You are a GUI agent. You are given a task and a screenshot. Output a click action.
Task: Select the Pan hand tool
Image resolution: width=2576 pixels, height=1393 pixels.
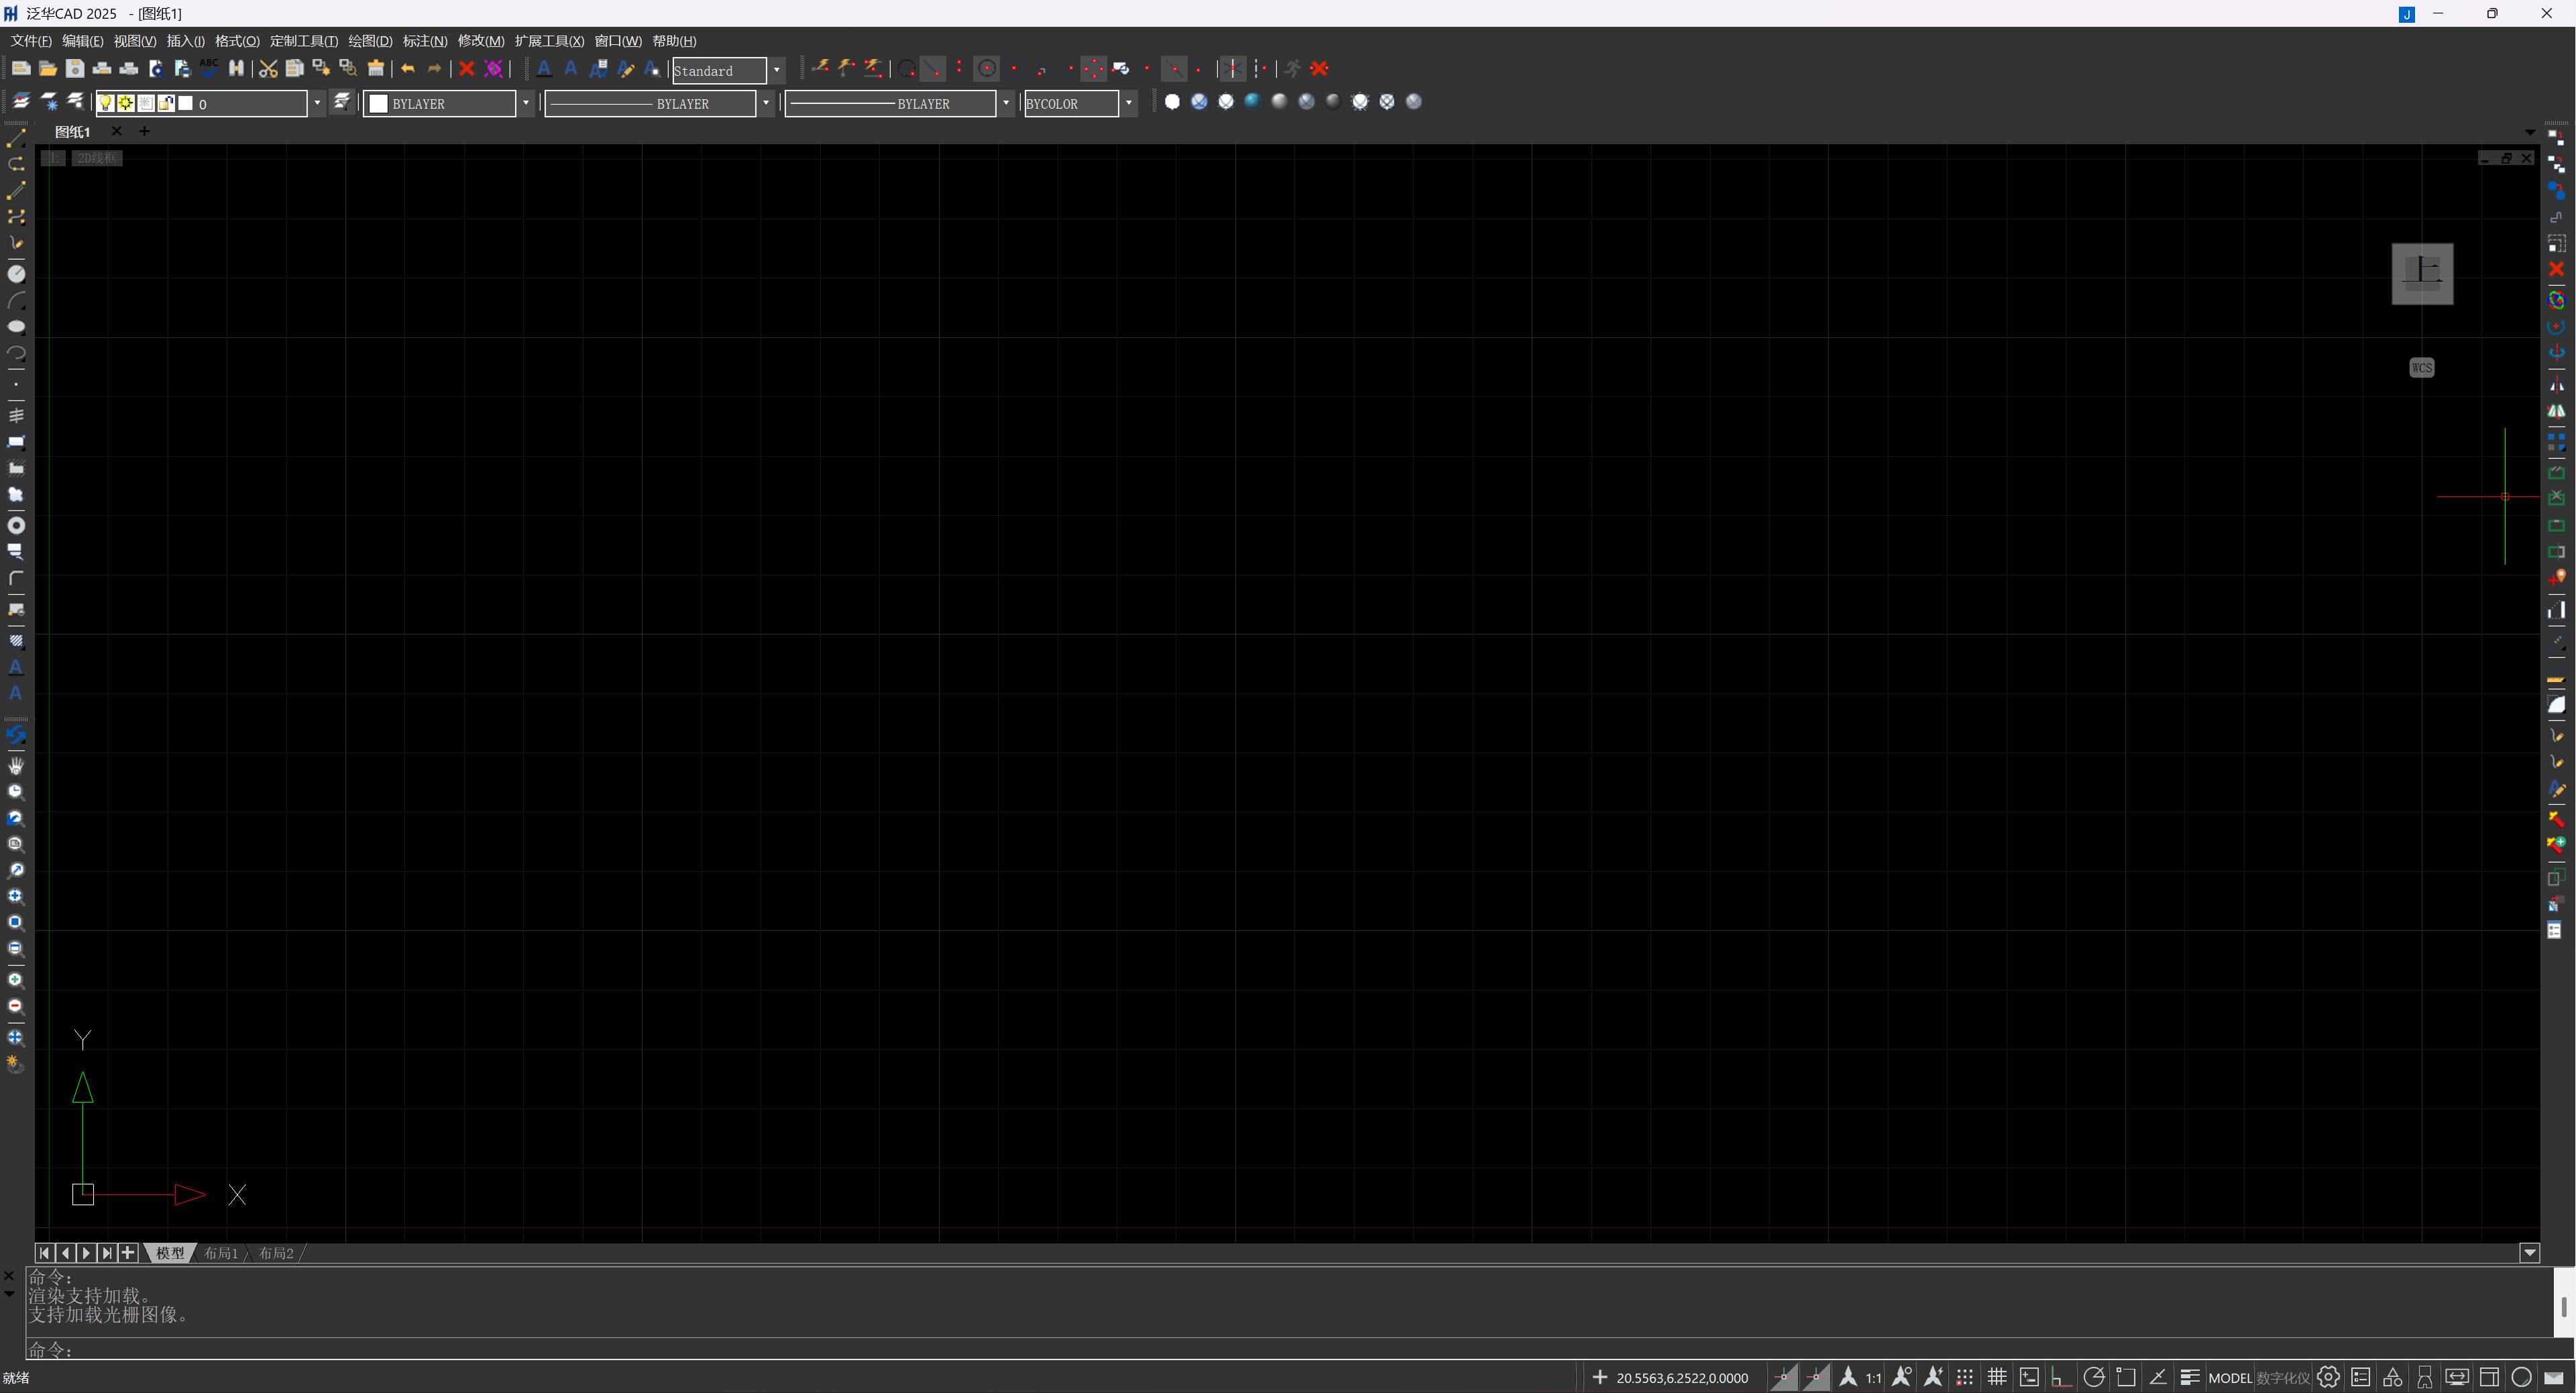(16, 765)
